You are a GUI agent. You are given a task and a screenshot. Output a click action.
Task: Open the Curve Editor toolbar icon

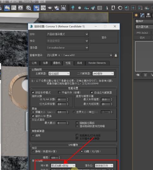click(x=14, y=8)
